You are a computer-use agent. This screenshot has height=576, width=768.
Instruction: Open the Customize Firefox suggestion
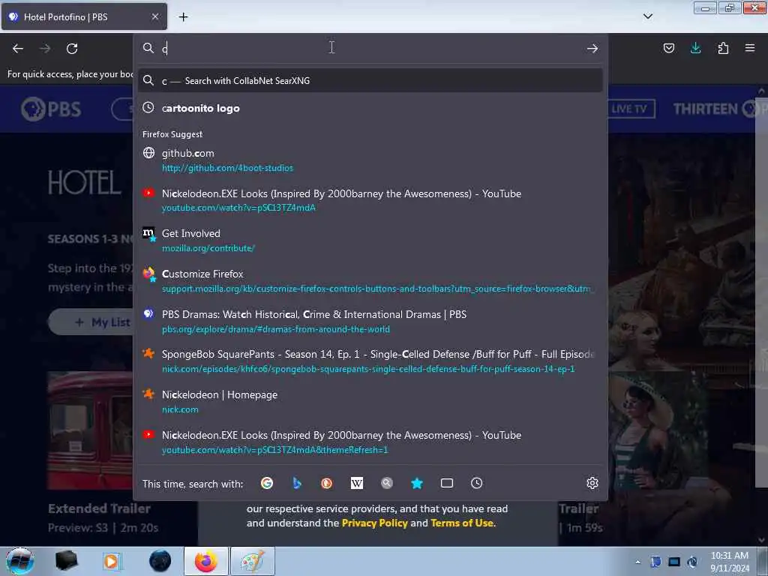[370, 280]
